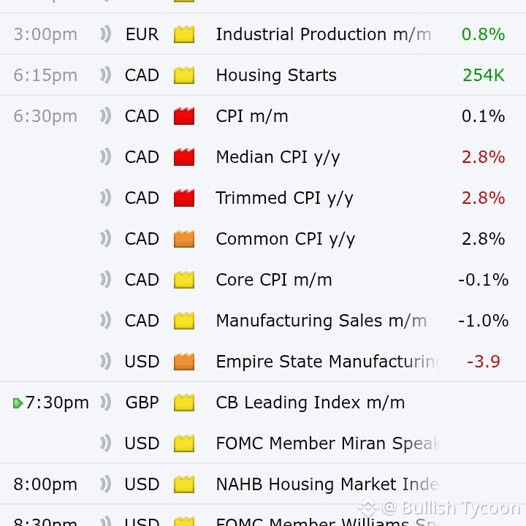Click the red impact swatch for CPI m/m

184,116
